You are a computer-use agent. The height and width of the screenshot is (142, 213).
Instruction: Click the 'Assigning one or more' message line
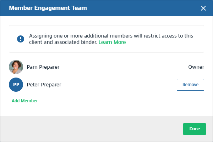(111, 36)
